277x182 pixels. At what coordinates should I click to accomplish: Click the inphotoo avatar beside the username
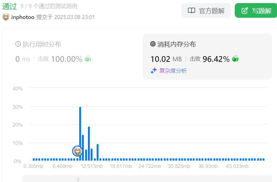[x=6, y=17]
